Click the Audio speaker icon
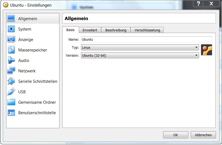The width and height of the screenshot is (222, 145). click(x=11, y=60)
